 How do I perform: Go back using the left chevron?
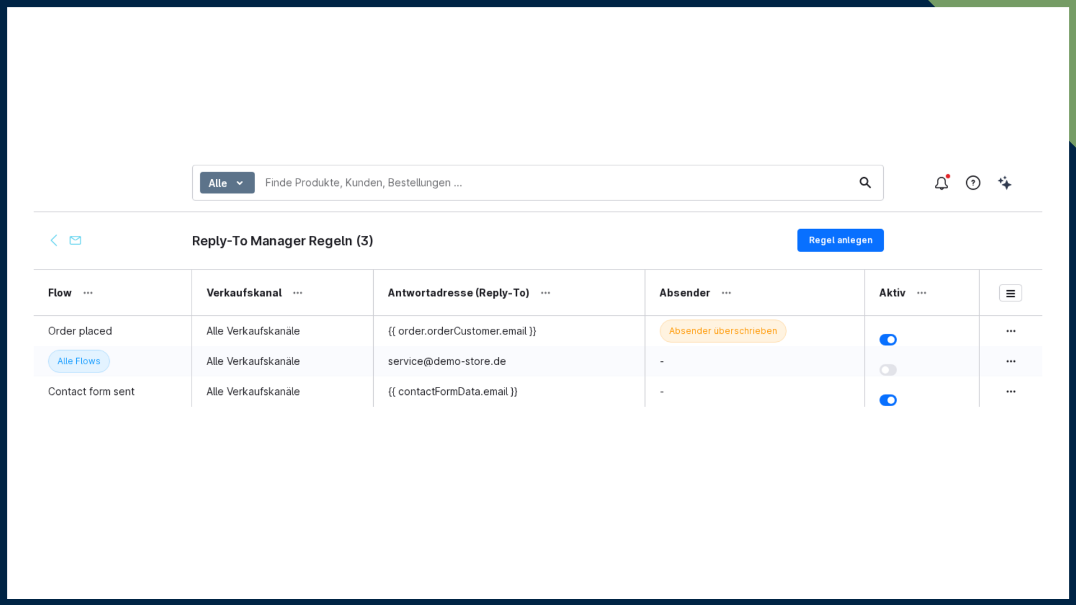click(54, 240)
